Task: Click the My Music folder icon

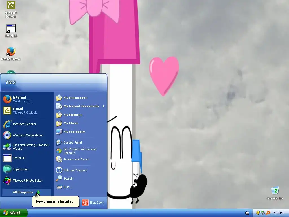Action: coord(59,123)
